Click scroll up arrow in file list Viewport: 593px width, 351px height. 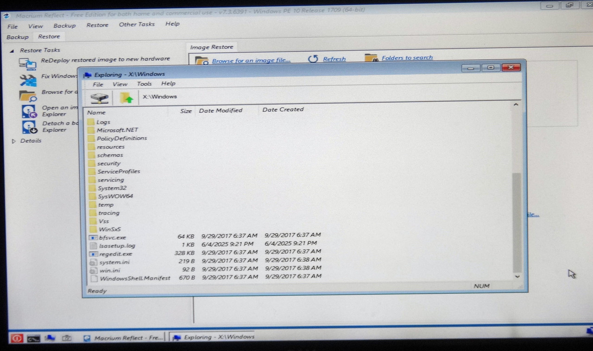516,105
